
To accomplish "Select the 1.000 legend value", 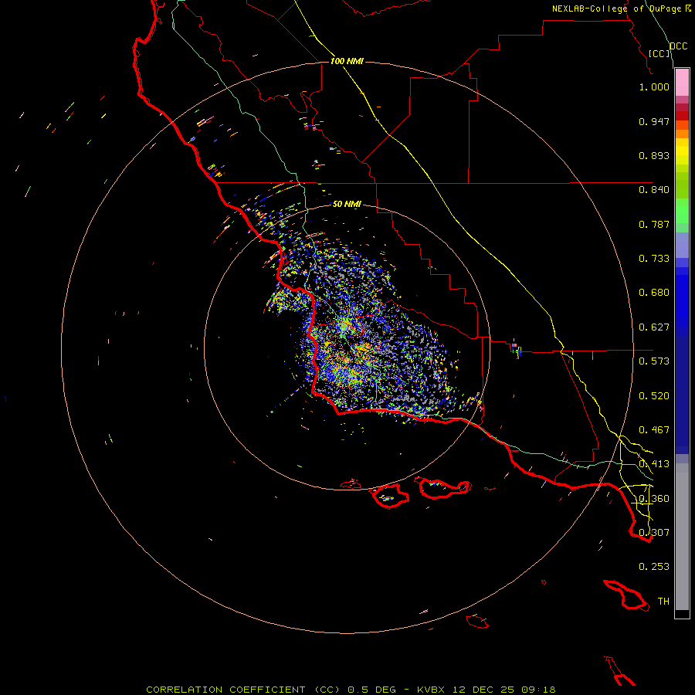I will (654, 86).
